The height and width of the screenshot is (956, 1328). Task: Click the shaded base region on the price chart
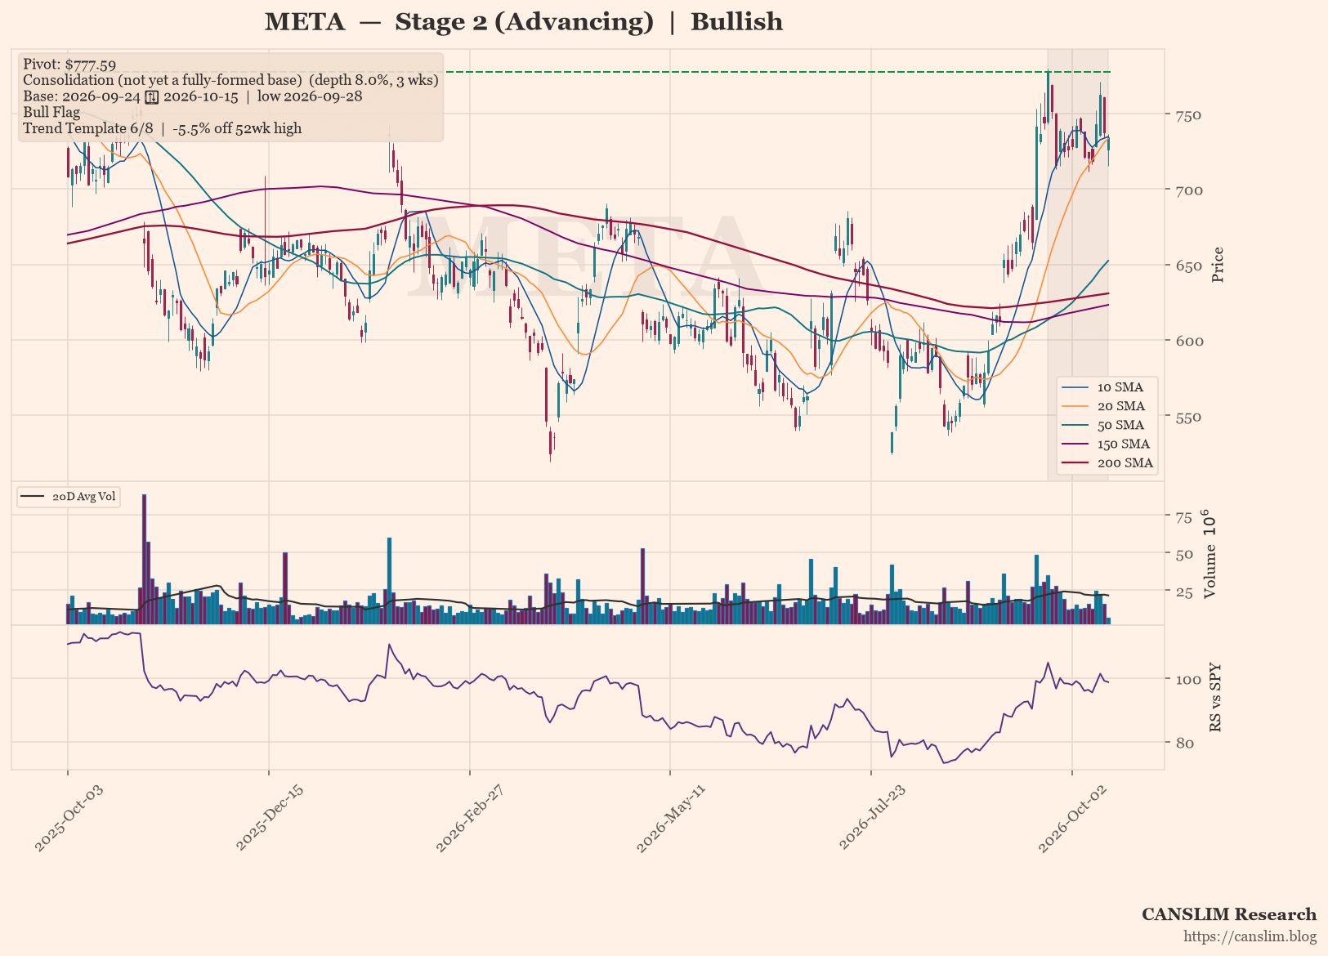[1078, 264]
